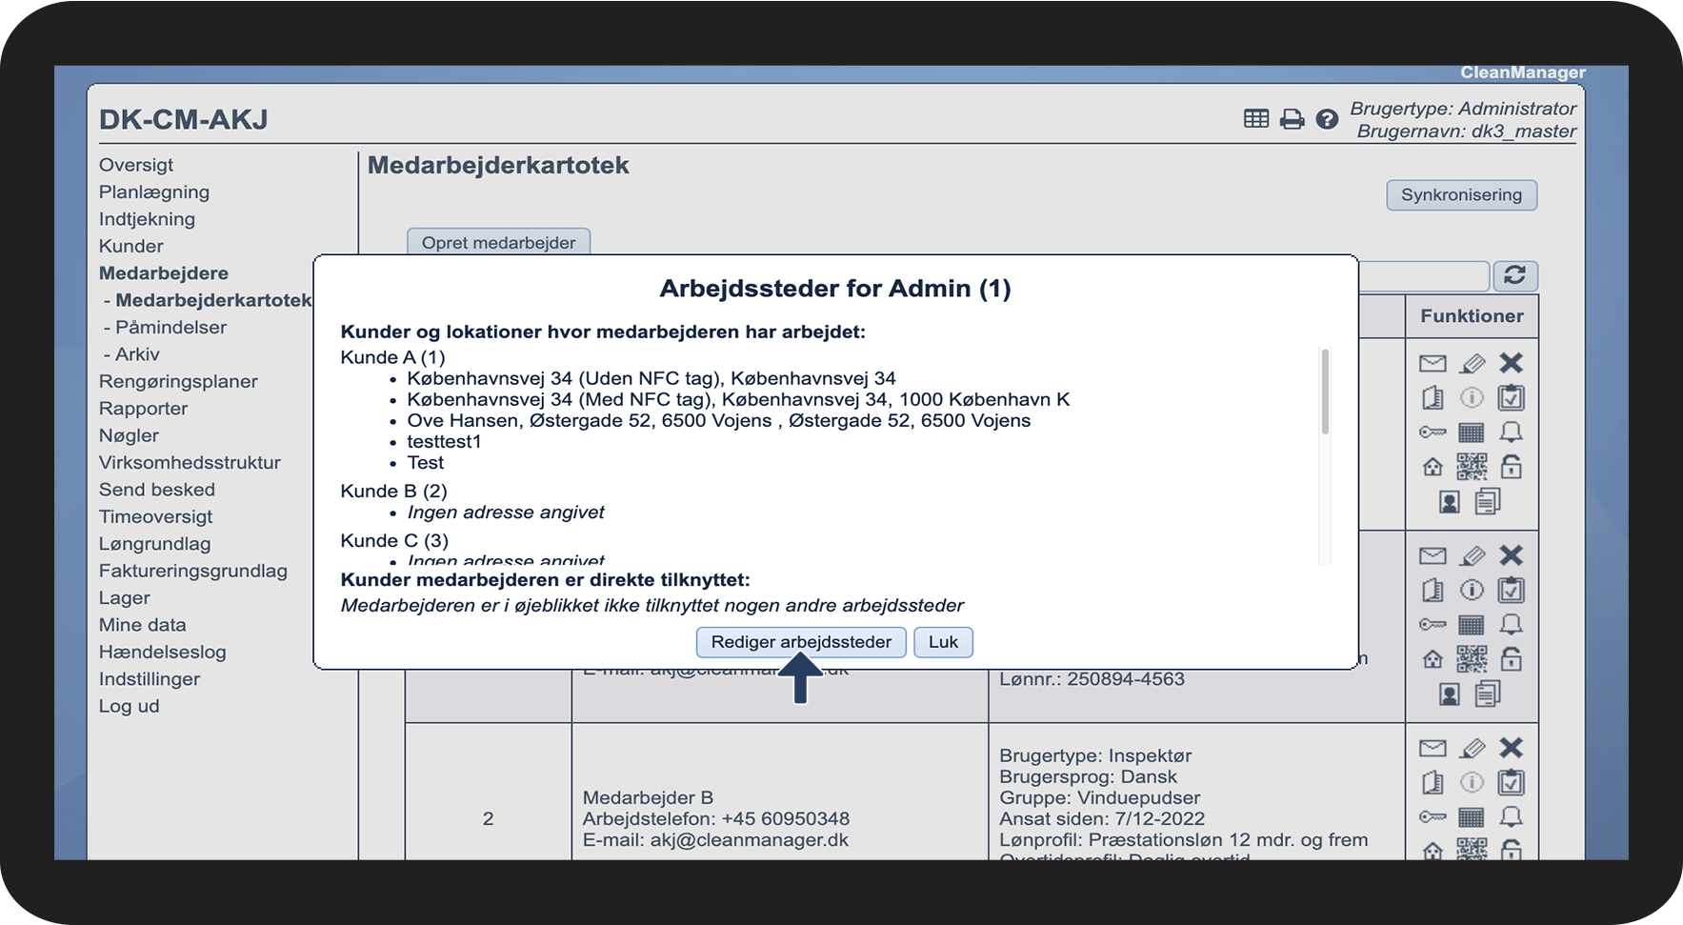Click the padlock icon in the top Funktioner row
1683x925 pixels.
(x=1511, y=467)
